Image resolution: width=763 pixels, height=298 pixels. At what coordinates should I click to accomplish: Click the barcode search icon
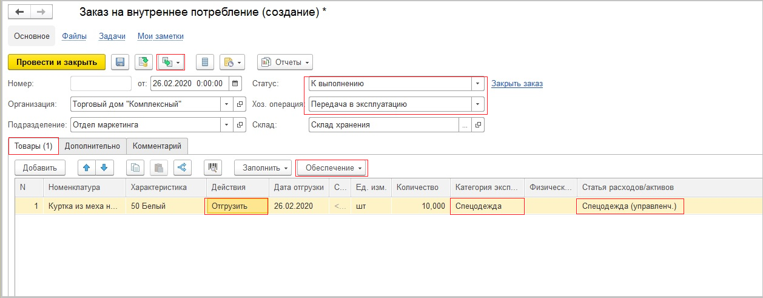[x=213, y=168]
